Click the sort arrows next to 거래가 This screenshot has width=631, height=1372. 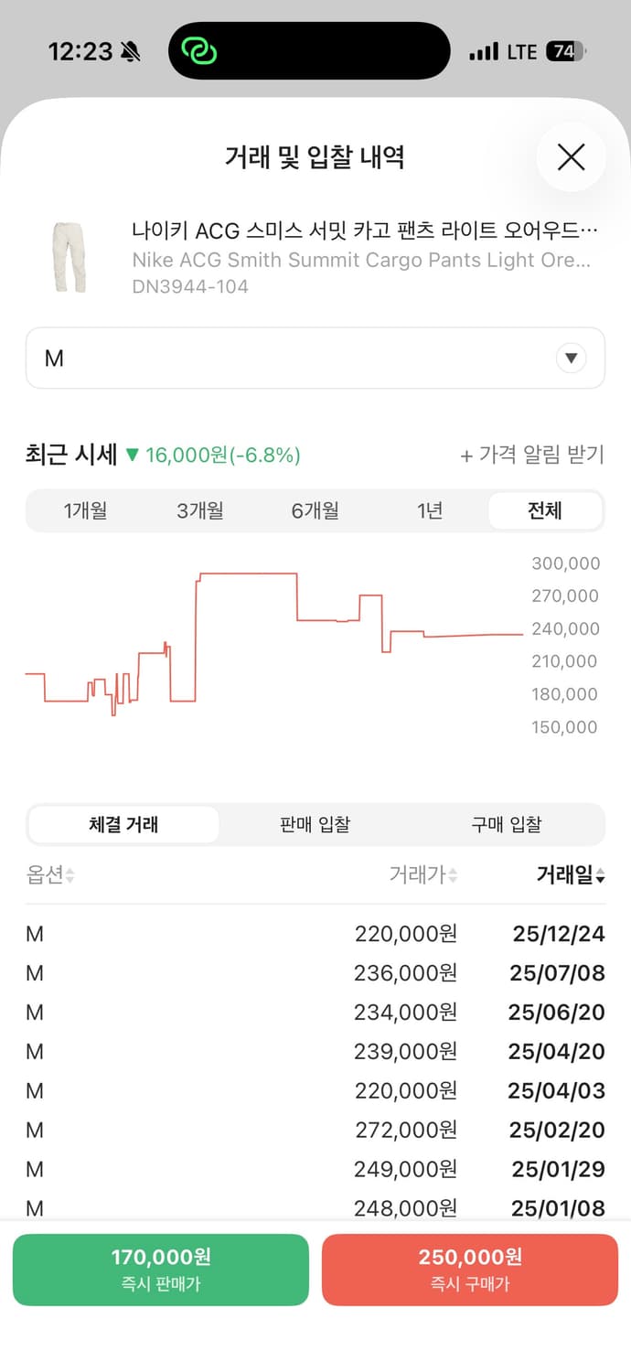452,875
